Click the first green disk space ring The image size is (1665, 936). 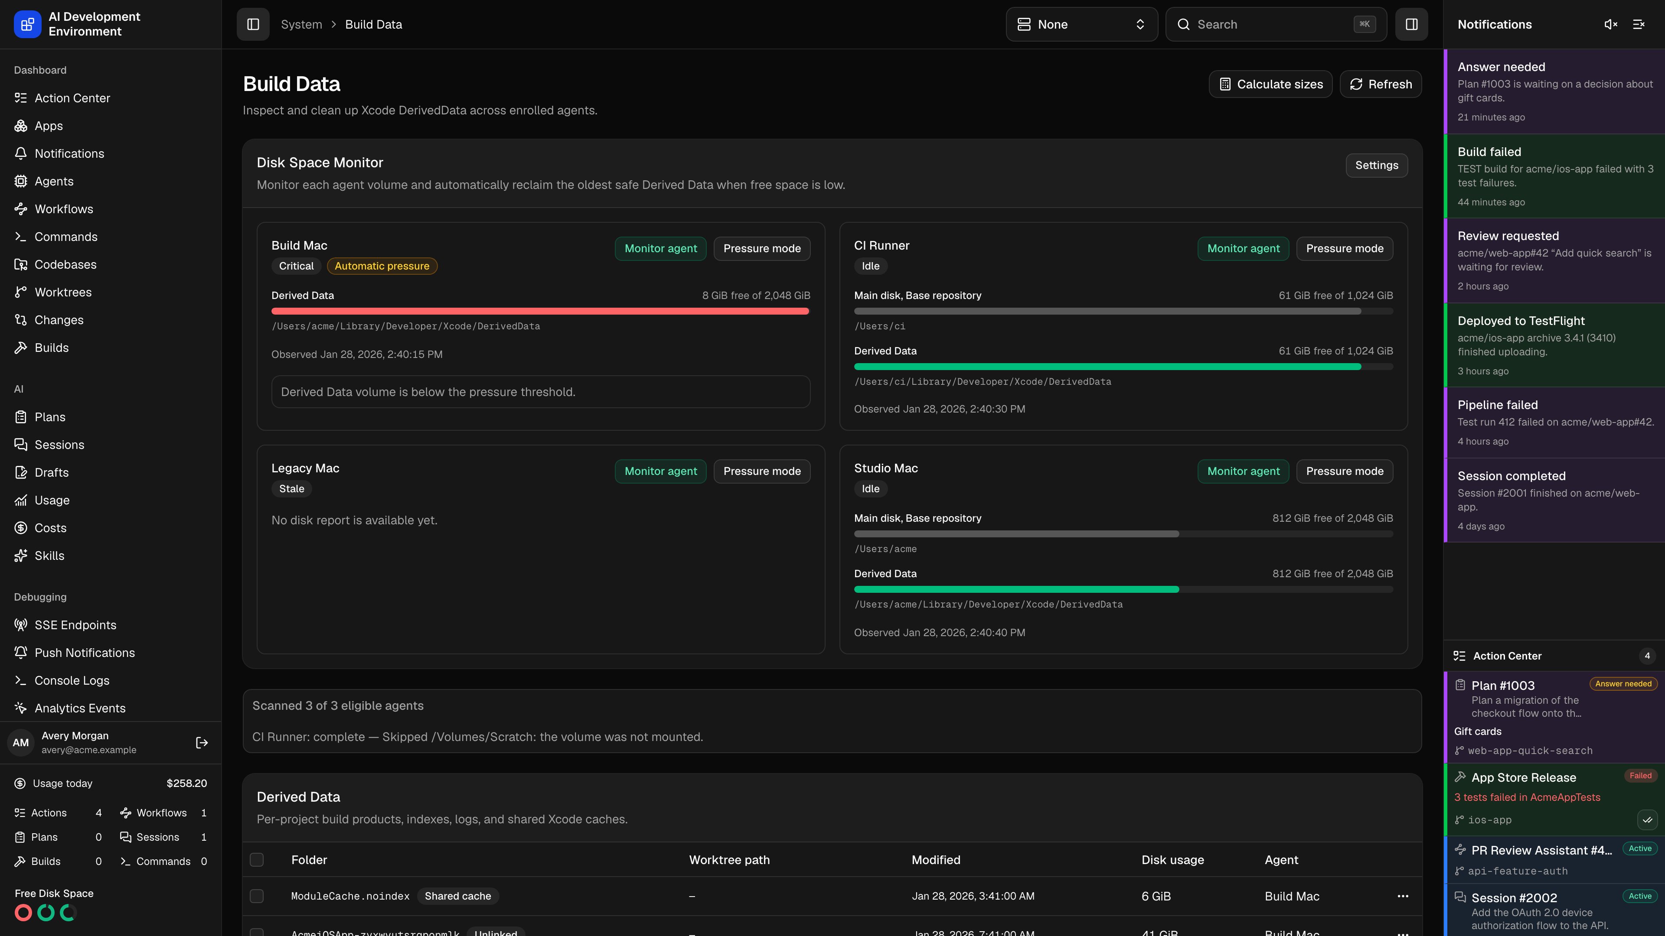[x=46, y=913]
